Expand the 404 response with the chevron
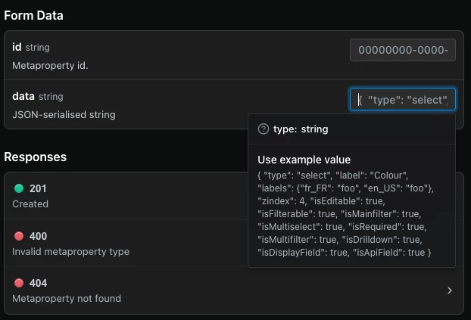Image resolution: width=471 pixels, height=320 pixels. pos(449,290)
